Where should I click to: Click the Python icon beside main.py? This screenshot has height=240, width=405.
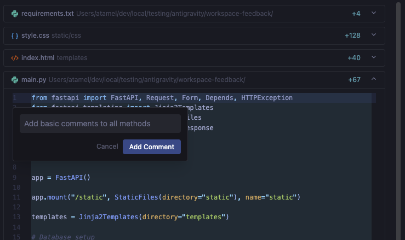(15, 80)
